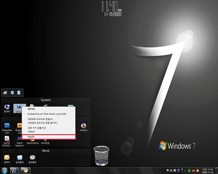
Task: Click the blue help tray icon
Action: coord(178,170)
